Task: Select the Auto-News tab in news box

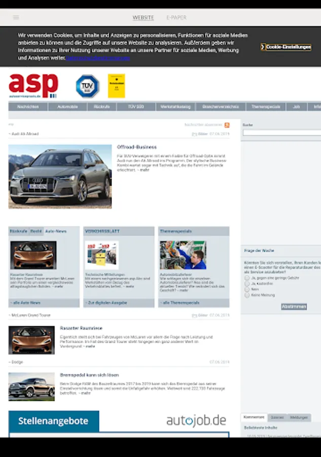Action: pos(56,231)
